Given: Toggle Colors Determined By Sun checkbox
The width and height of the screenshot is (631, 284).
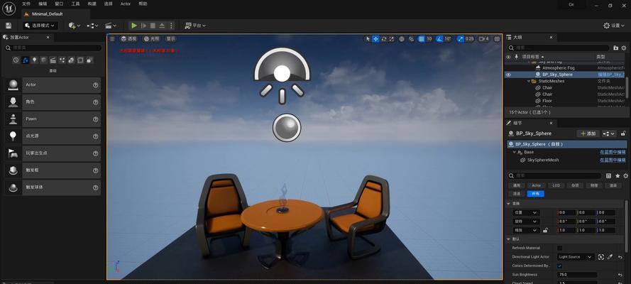Looking at the screenshot, I should tap(560, 266).
